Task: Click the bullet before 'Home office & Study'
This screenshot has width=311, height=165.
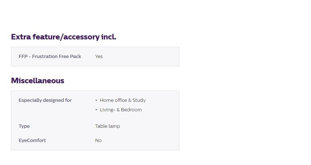Action: pos(96,100)
